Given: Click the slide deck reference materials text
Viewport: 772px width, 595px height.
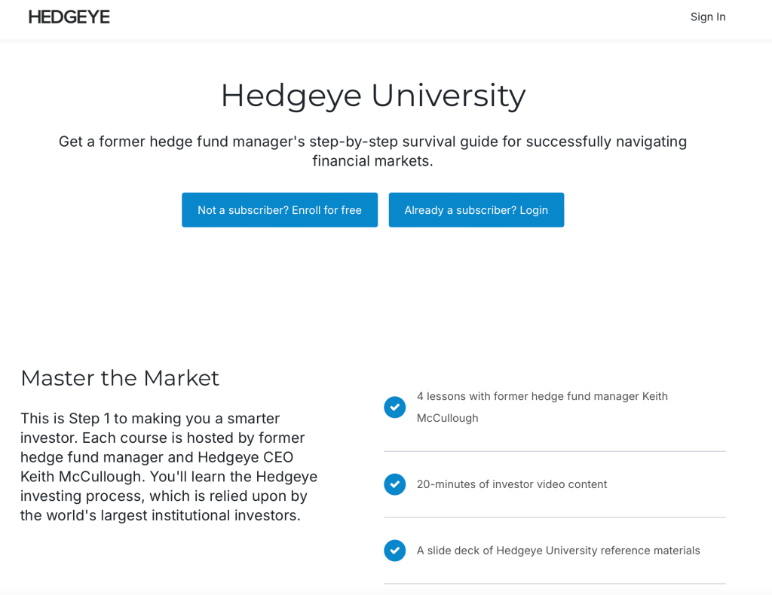Looking at the screenshot, I should 558,551.
